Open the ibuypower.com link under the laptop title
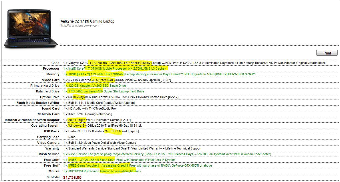The image size is (340, 182). (x=80, y=26)
